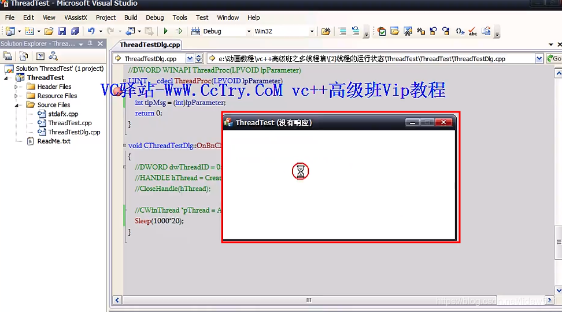The image size is (562, 312).
Task: Click VAssistX clockwise arrow icon
Action: click(x=446, y=31)
